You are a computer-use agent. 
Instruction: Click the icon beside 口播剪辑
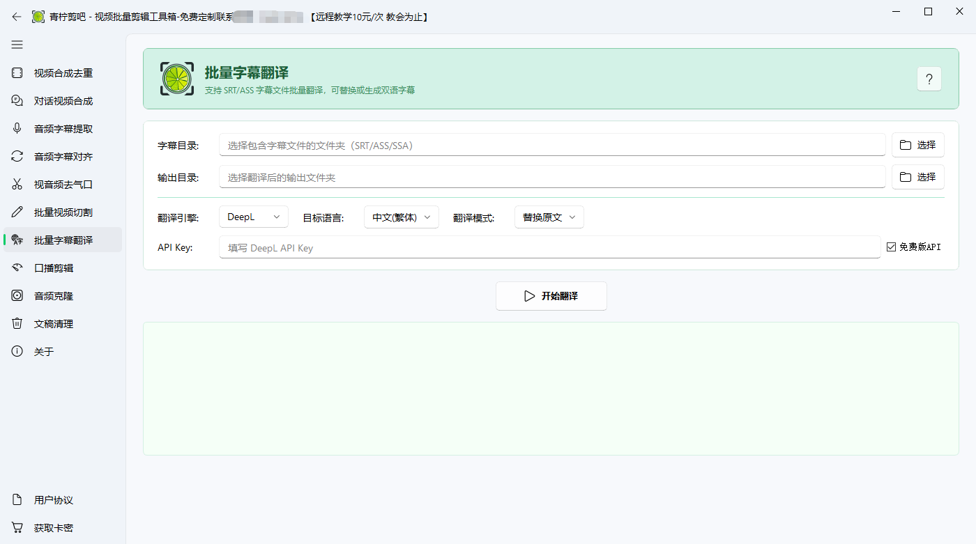pos(17,267)
